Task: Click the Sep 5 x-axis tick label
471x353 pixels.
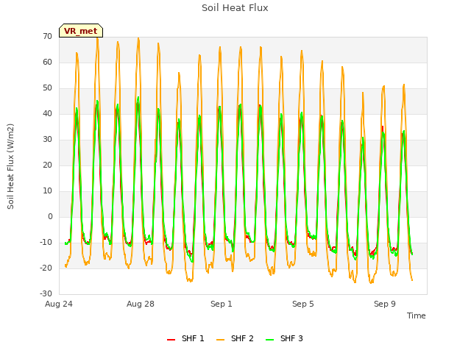Action: [x=303, y=304]
